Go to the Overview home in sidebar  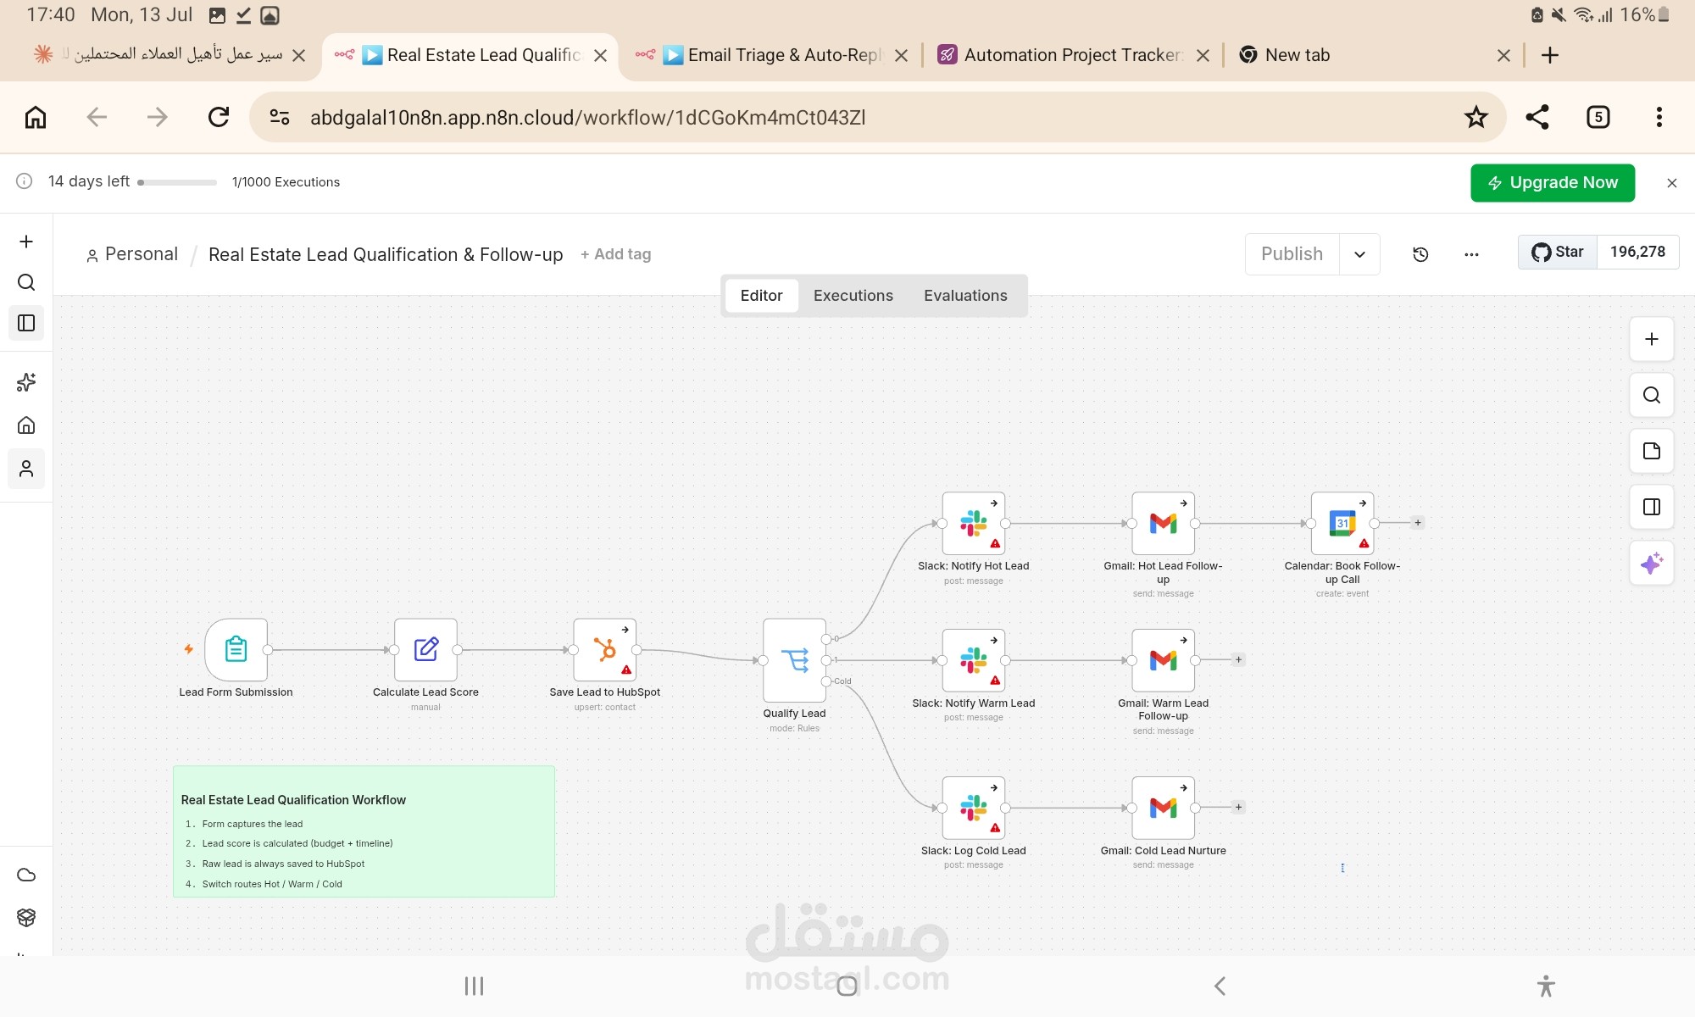tap(26, 425)
